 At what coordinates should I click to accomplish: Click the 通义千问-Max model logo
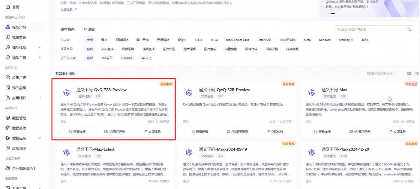point(311,93)
